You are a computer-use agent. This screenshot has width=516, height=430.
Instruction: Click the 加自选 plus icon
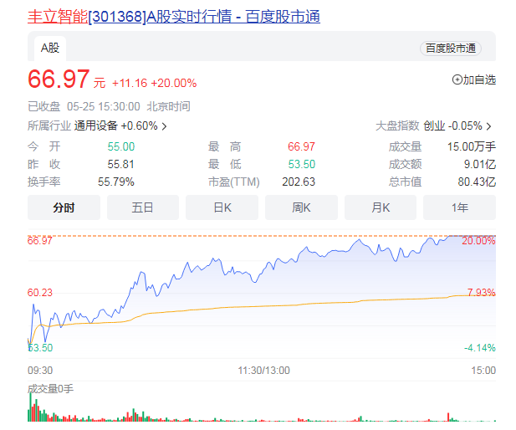(x=457, y=80)
